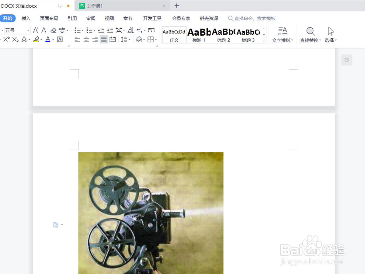Apply the 标题 3 style
Image resolution: width=365 pixels, height=274 pixels.
pos(248,35)
